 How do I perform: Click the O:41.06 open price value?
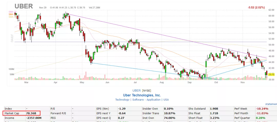pos(54,8)
